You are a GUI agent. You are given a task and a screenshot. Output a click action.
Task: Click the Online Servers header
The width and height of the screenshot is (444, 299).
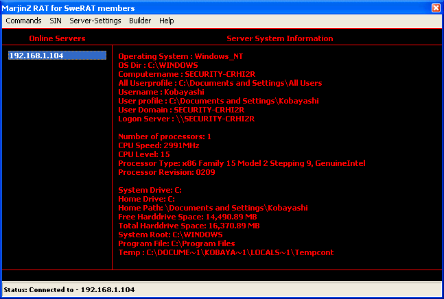pos(56,38)
